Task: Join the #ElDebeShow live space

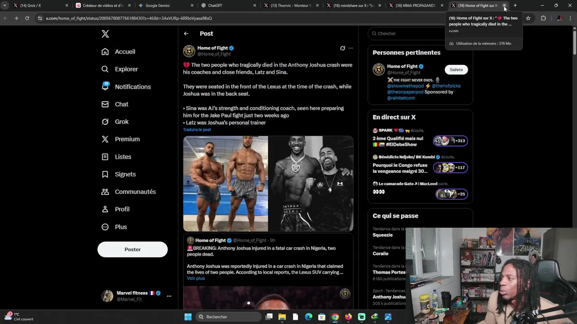Action: coord(420,138)
